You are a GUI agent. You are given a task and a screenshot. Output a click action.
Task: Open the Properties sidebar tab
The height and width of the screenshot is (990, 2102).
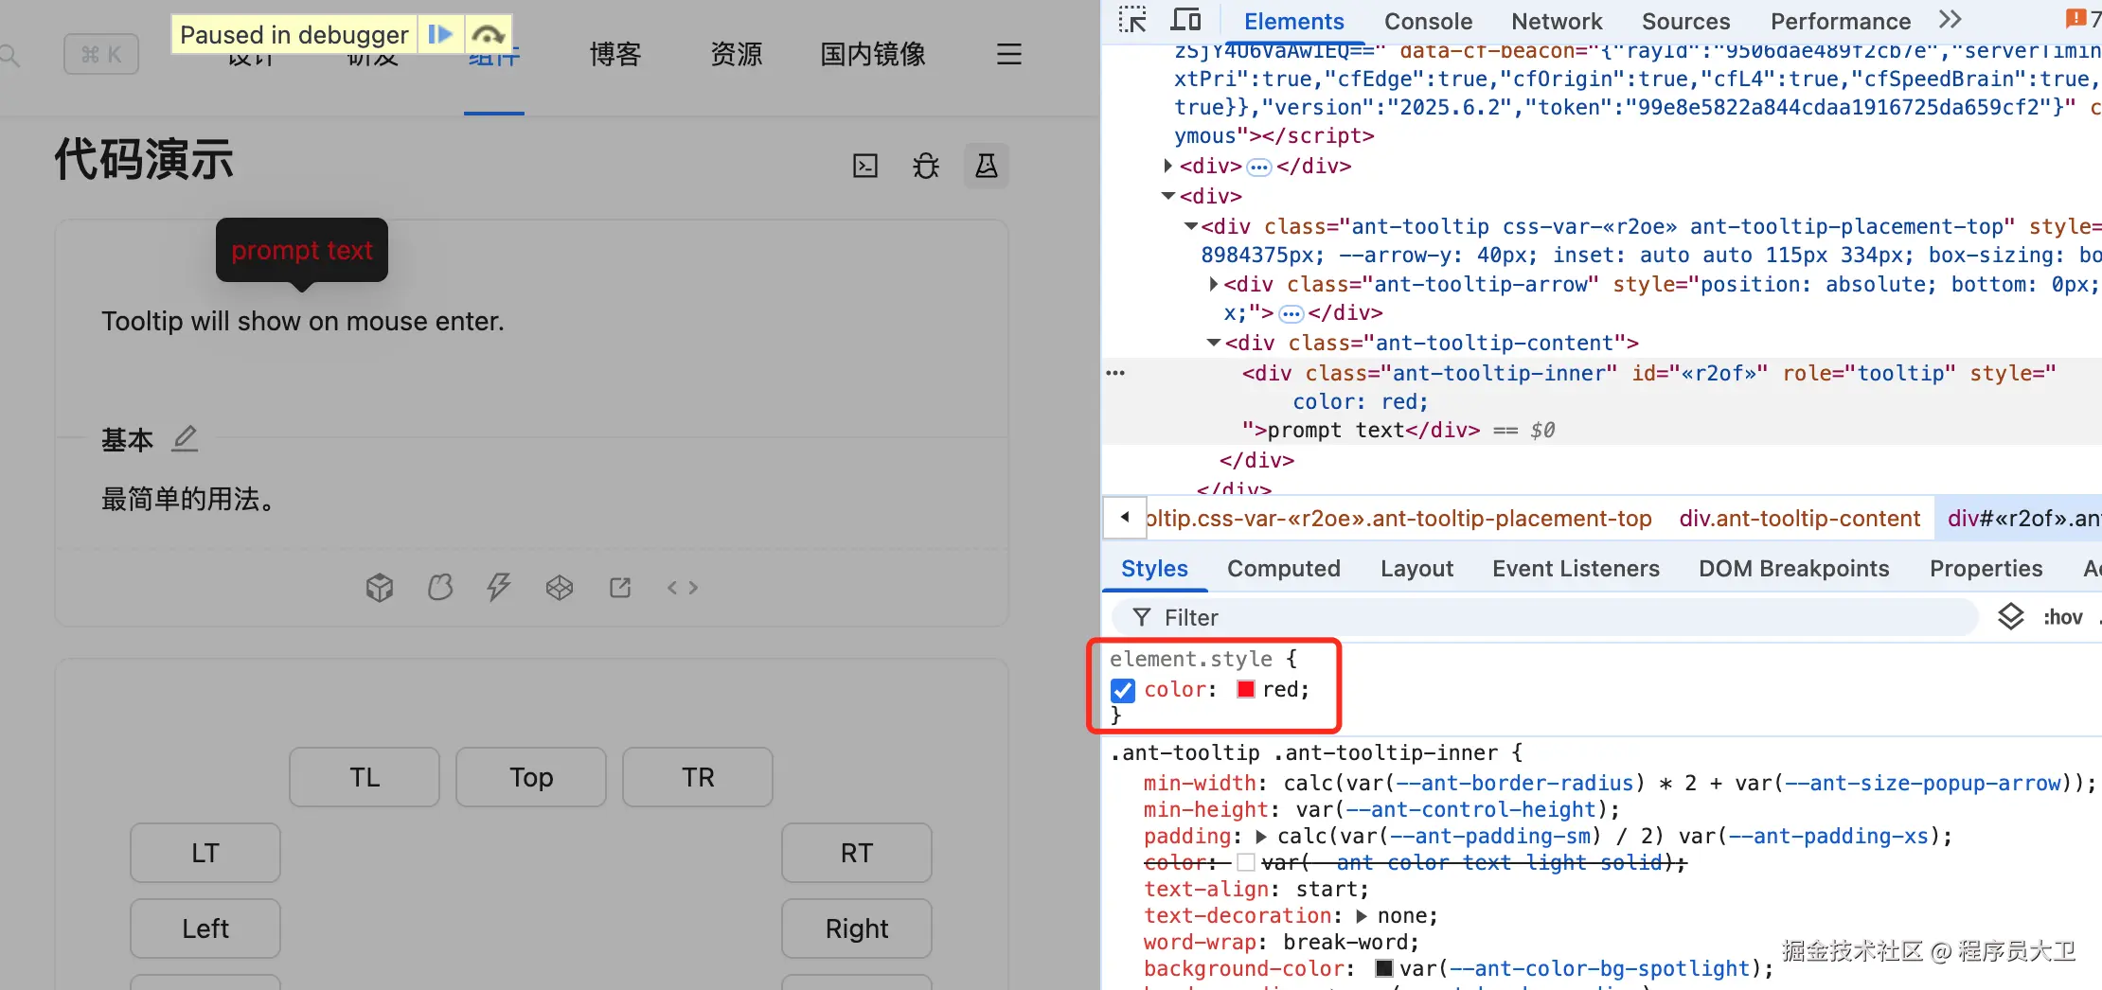point(1986,569)
